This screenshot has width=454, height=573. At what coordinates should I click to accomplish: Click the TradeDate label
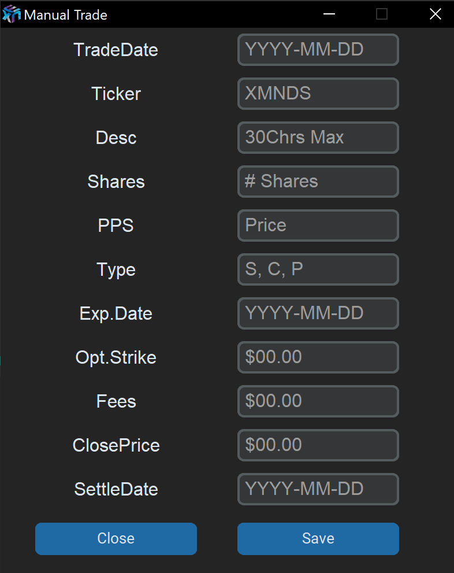coord(116,50)
